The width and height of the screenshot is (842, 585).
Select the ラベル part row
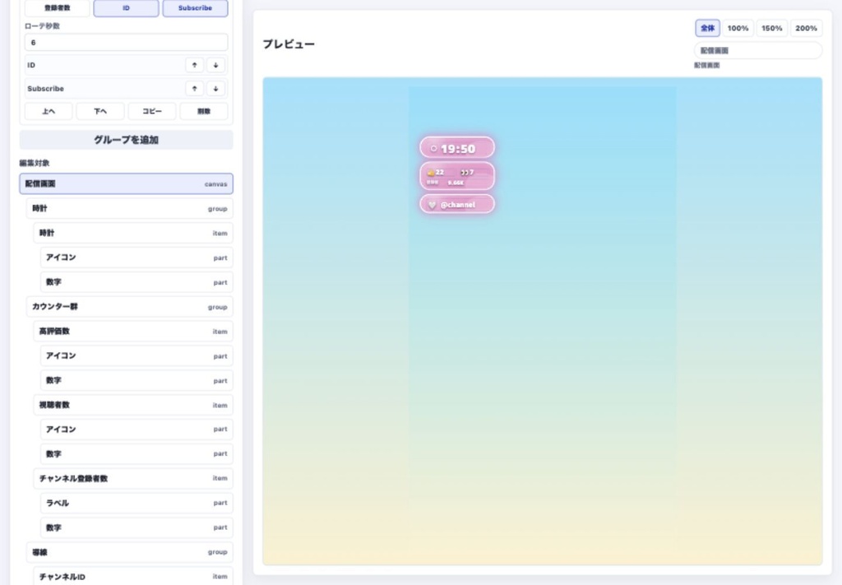coord(136,503)
